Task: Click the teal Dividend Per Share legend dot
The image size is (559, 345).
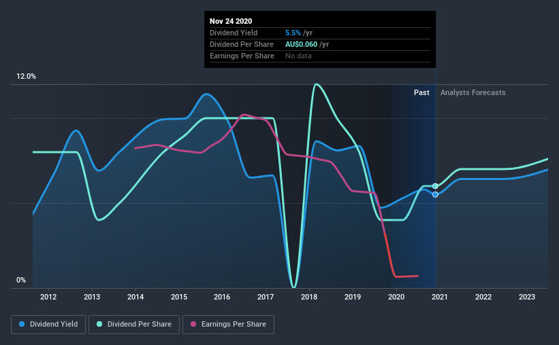Action: pos(99,324)
